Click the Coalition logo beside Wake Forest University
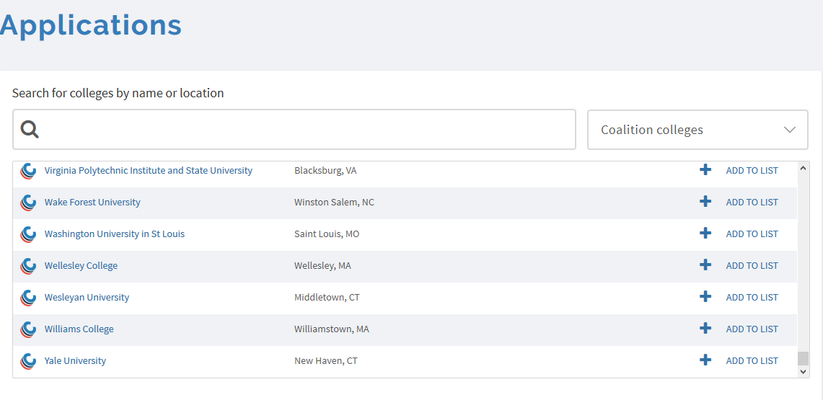This screenshot has width=823, height=400. pyautogui.click(x=28, y=203)
